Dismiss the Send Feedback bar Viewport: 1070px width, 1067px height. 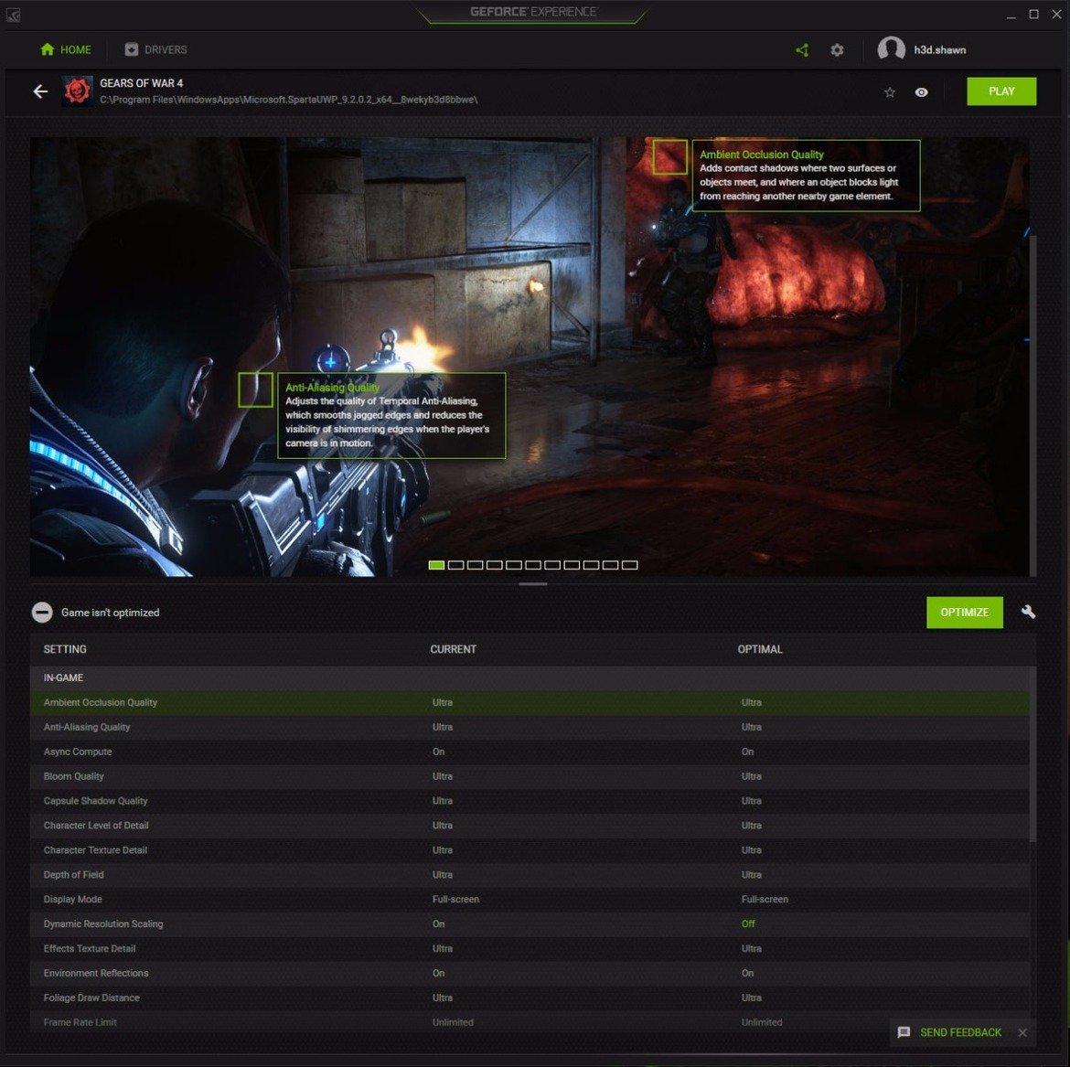(x=1022, y=1032)
